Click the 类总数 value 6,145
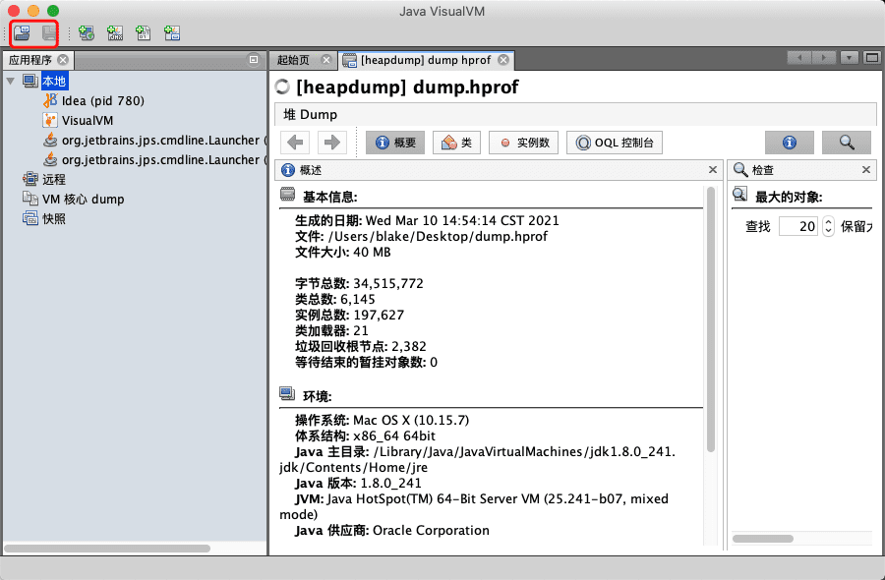This screenshot has height=580, width=885. tap(358, 300)
